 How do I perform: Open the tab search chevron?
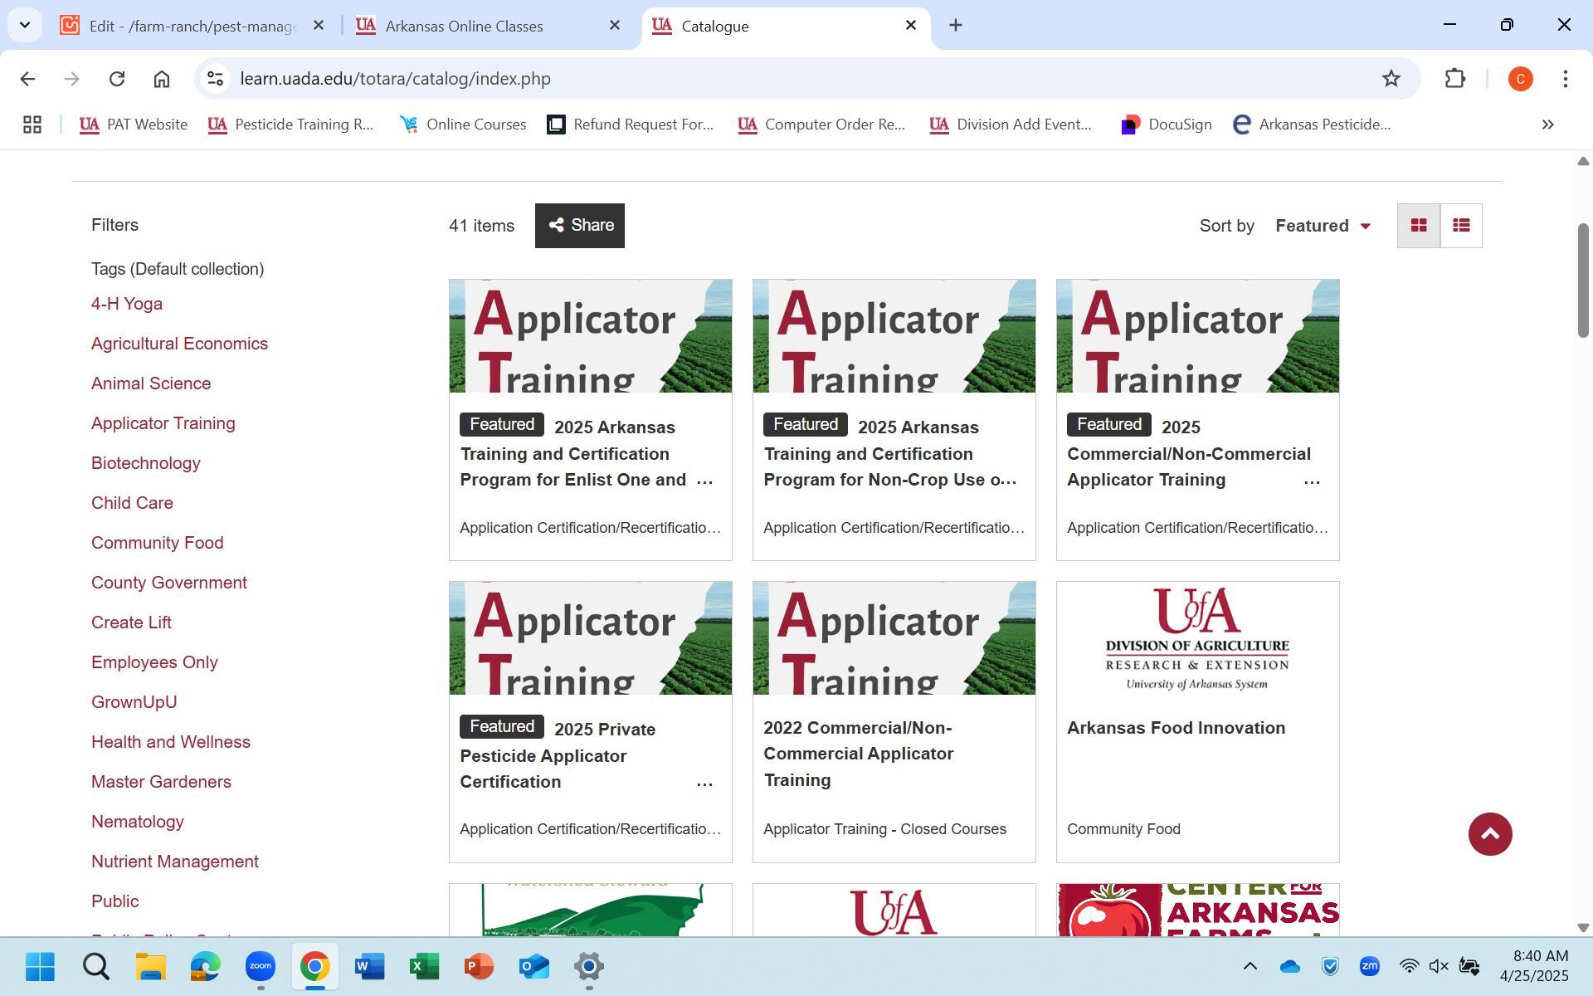(x=25, y=25)
